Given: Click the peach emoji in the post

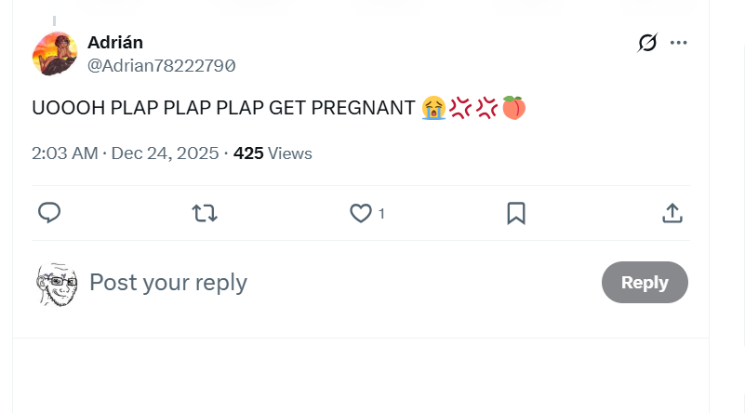Looking at the screenshot, I should pyautogui.click(x=514, y=108).
